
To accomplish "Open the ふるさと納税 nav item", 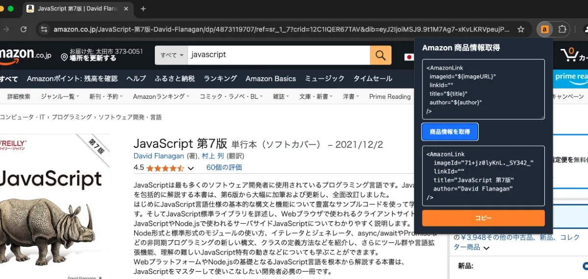I will tap(174, 78).
